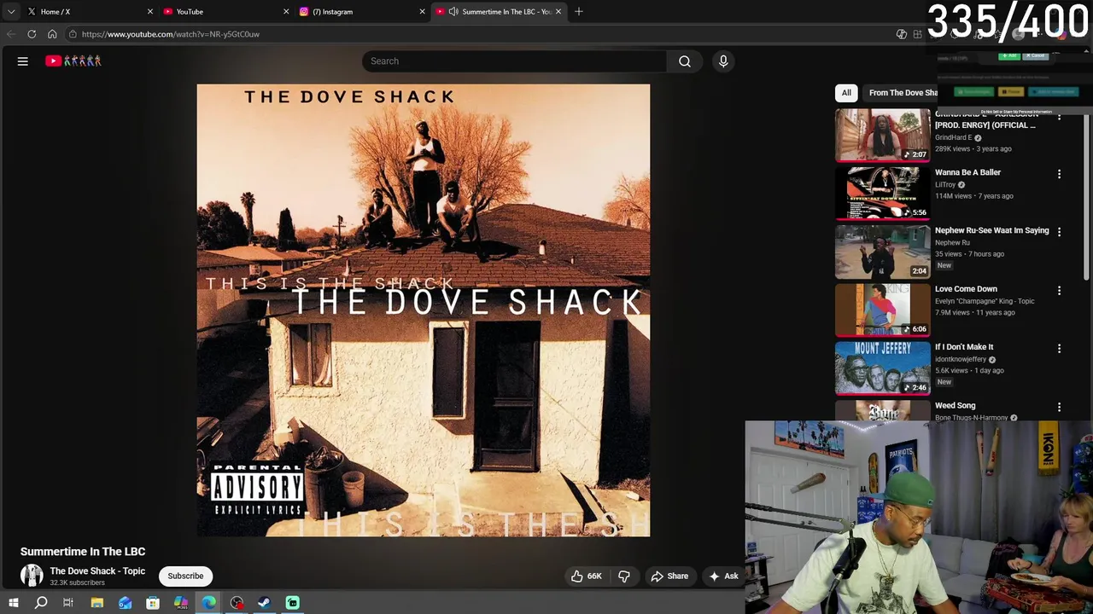The width and height of the screenshot is (1093, 614).
Task: Open the Collections icon in the browser toolbar
Action: click(918, 34)
